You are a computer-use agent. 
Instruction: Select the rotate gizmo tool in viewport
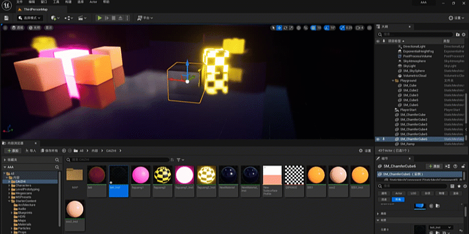coord(285,28)
